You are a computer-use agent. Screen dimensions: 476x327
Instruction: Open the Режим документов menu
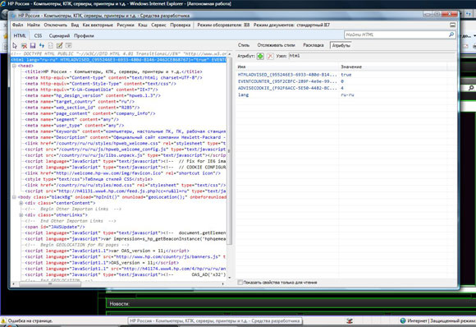(291, 25)
